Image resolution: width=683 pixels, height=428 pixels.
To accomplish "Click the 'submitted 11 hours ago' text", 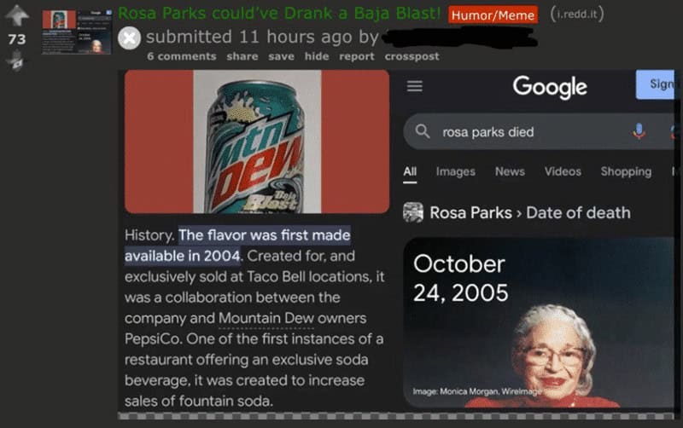I will (248, 37).
